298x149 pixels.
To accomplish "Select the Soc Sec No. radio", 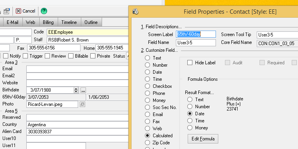I will click(148, 107).
